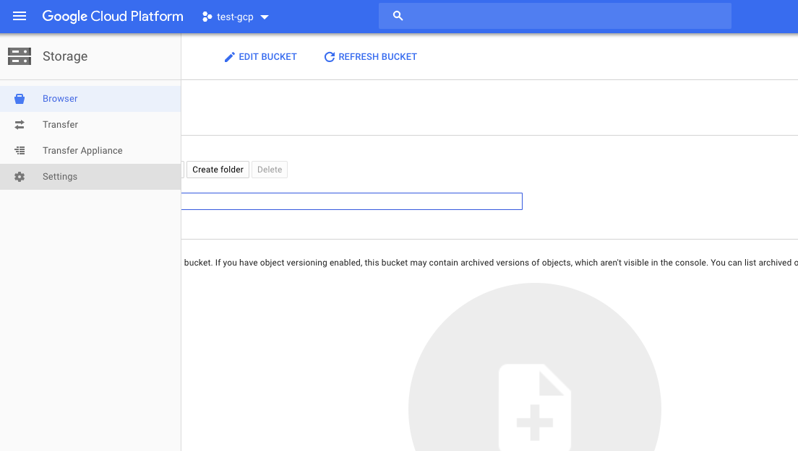Screen dimensions: 798x451
Task: Click the Transfer Appliance list icon
Action: 20,150
